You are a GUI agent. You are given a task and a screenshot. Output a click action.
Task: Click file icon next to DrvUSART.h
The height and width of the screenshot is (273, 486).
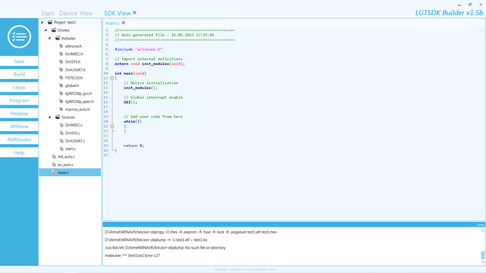pos(61,70)
